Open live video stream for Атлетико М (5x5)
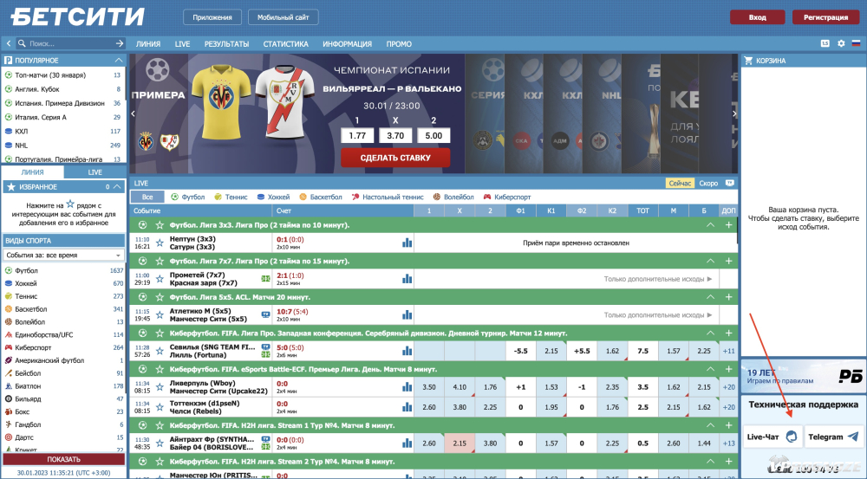Image resolution: width=867 pixels, height=479 pixels. pos(265,315)
